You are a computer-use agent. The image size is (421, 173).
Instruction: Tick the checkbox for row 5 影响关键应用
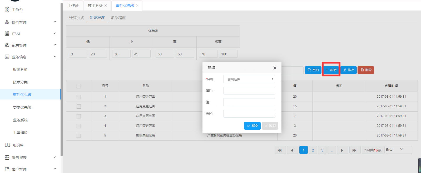tap(78, 136)
